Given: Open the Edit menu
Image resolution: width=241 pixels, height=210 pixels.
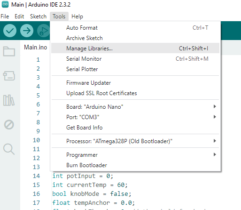Looking at the screenshot, I should tap(19, 16).
